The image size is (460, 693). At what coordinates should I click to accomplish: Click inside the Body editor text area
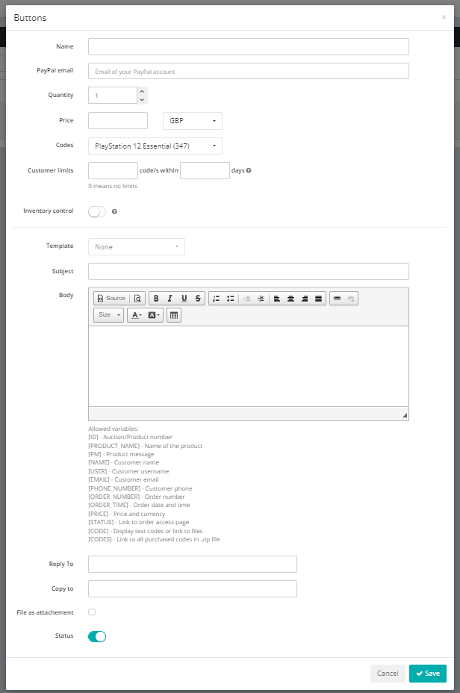[249, 367]
